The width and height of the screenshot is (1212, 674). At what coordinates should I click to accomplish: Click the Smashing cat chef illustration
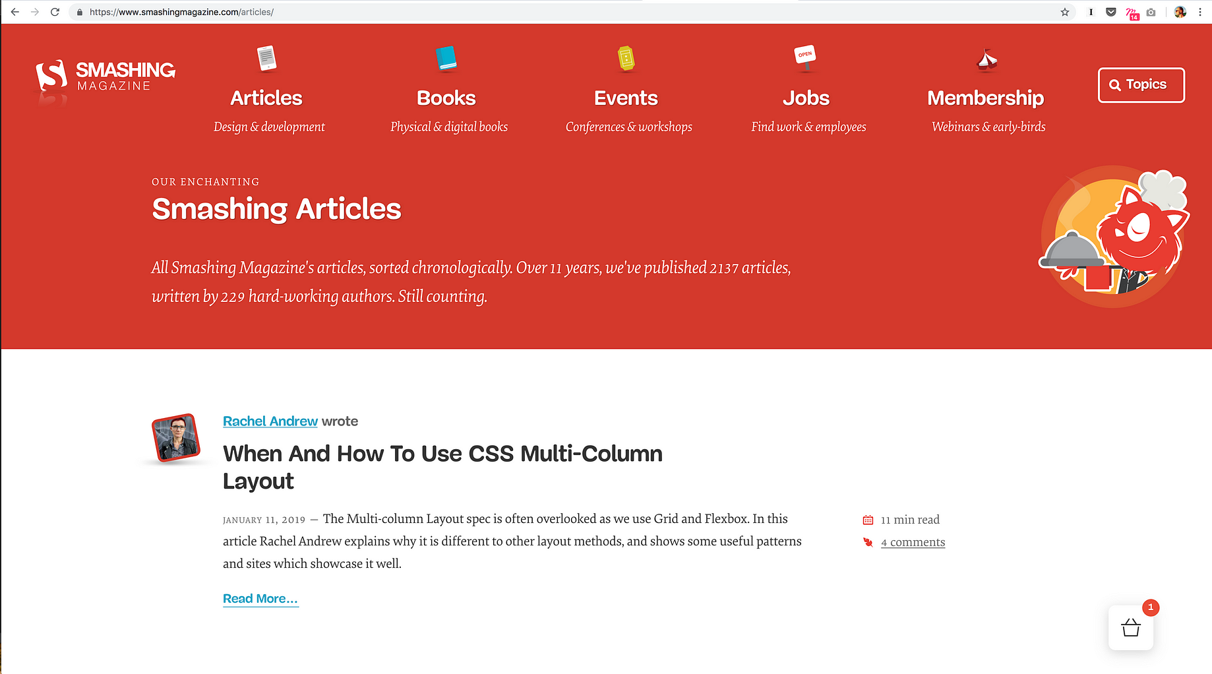[1114, 237]
